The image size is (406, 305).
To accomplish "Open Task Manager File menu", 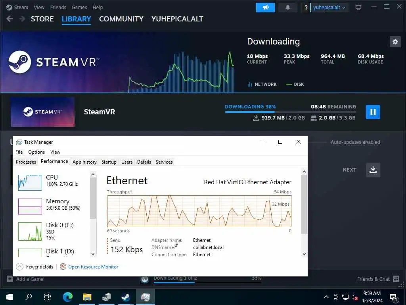I will (19, 152).
